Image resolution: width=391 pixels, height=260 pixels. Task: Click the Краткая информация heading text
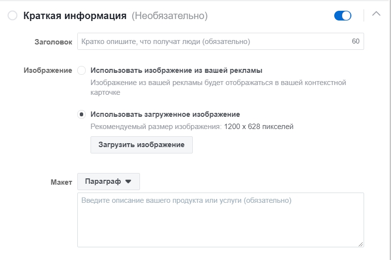pos(75,16)
